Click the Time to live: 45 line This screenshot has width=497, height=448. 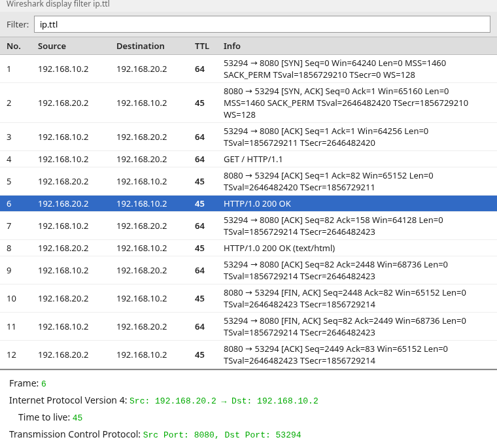click(50, 417)
